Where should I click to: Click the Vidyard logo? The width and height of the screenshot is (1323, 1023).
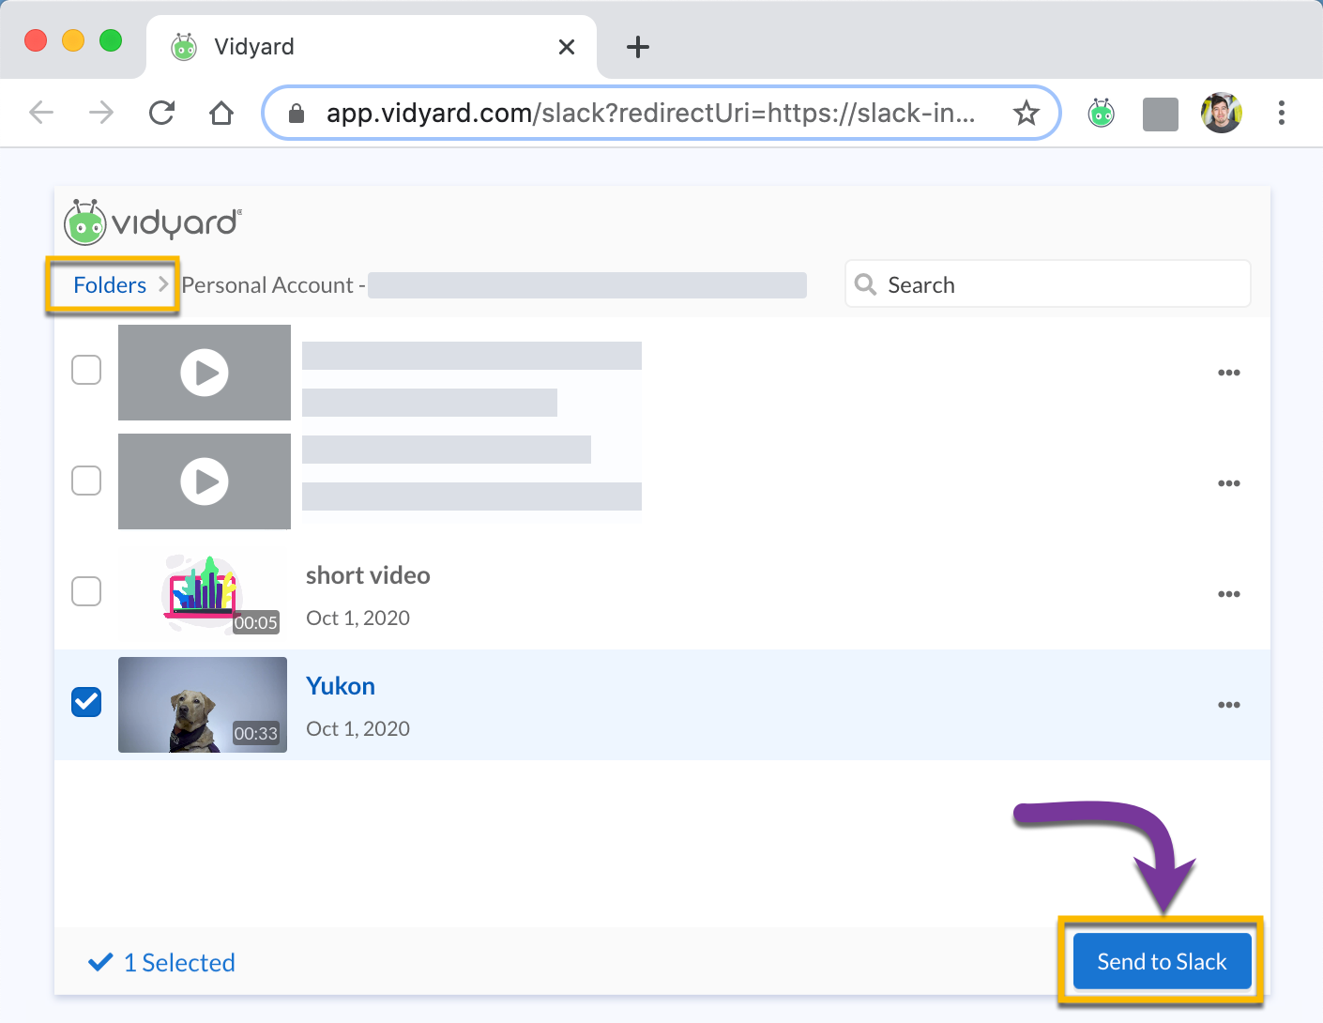pos(153,222)
